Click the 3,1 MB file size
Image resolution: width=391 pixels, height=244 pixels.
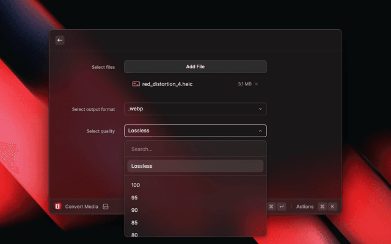(244, 84)
